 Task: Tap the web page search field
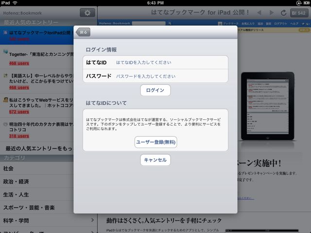[149, 23]
